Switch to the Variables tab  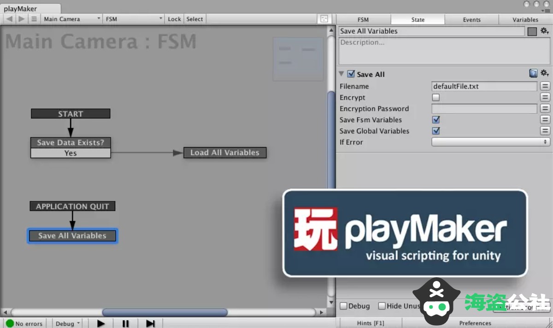coord(526,19)
